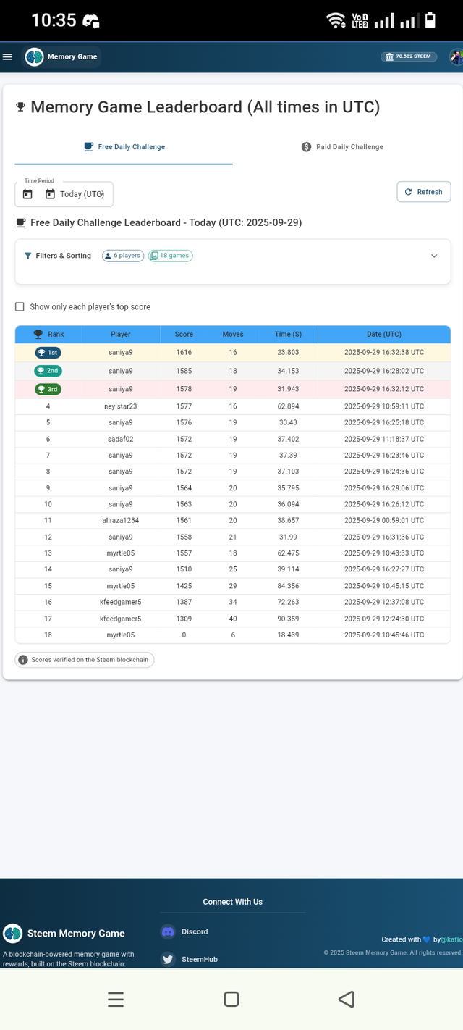Click the '18 games' filter chip
Screen dimensions: 463x1030
(x=171, y=256)
